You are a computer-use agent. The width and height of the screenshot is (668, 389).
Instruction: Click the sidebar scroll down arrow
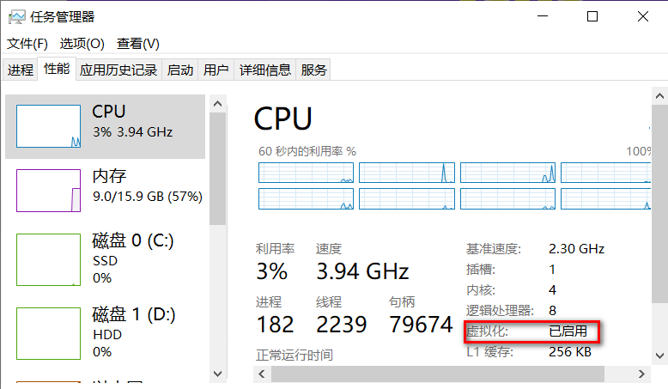pos(218,374)
